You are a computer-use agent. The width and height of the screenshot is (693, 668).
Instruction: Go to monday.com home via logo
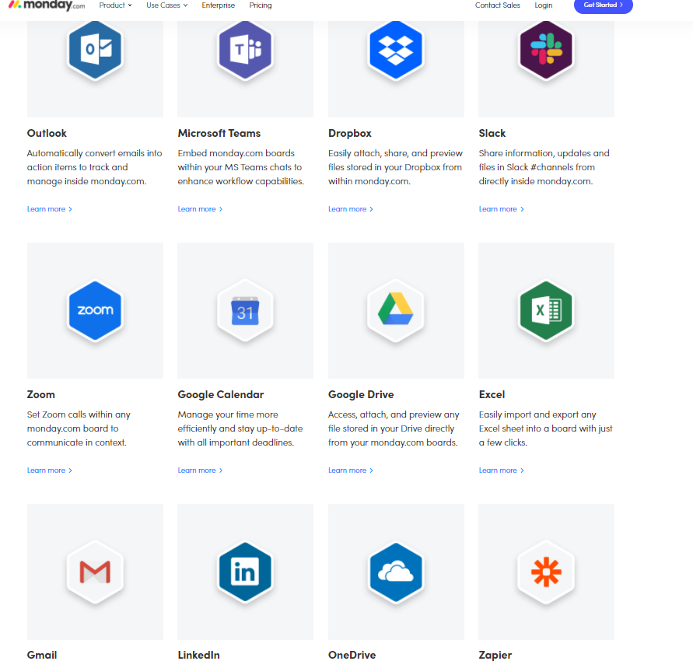(47, 5)
